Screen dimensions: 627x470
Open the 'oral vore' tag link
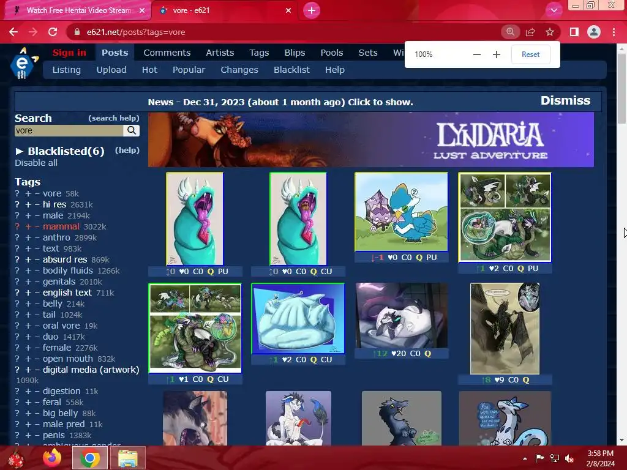61,326
